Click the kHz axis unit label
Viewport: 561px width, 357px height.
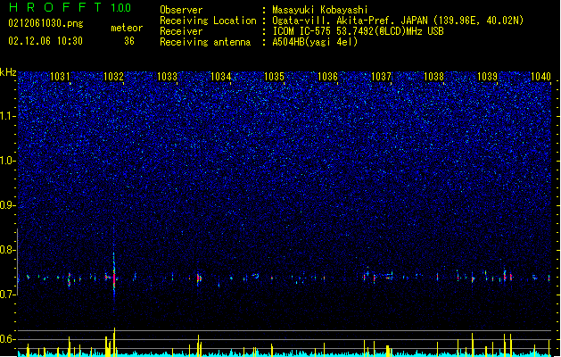coord(8,72)
